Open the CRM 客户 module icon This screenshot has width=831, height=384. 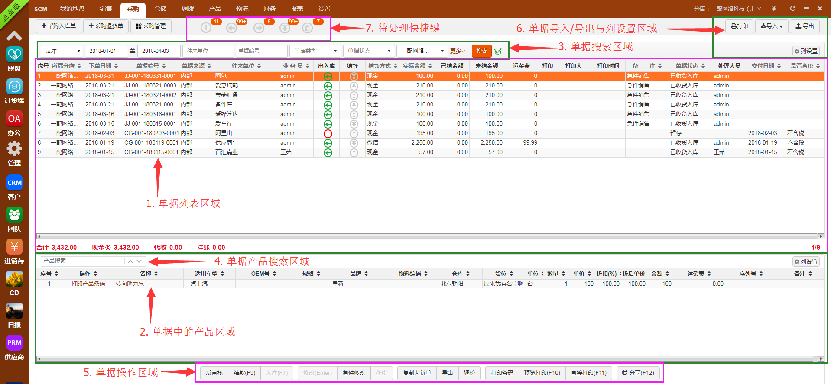click(x=14, y=183)
